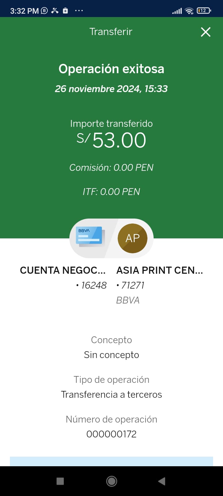
Task: Tap the AP recipient avatar
Action: tap(133, 238)
